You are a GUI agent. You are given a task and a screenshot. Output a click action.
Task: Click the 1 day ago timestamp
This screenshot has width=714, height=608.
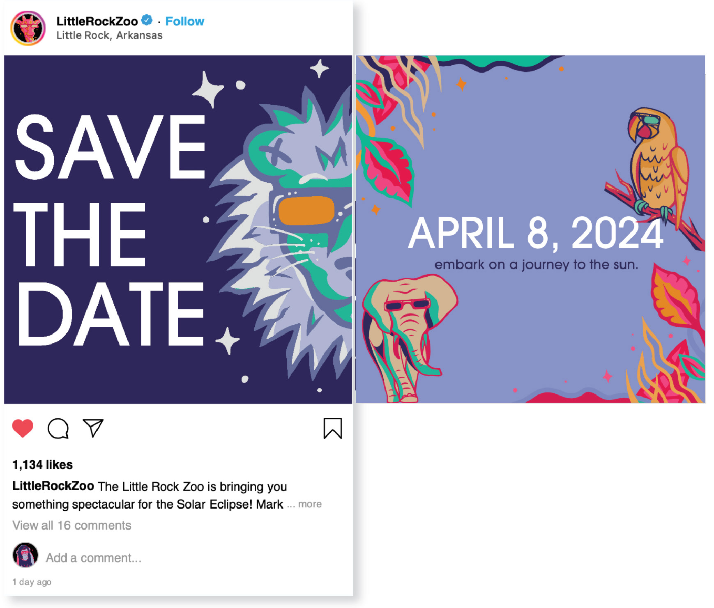click(x=32, y=582)
